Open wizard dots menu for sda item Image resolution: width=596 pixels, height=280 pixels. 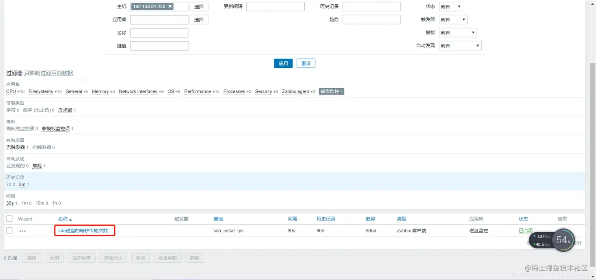pos(22,231)
